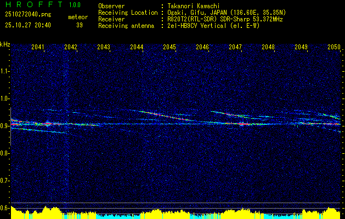Click the date stamp 25.10.27 20:40
Image resolution: width=345 pixels, height=219 pixels.
coord(28,25)
